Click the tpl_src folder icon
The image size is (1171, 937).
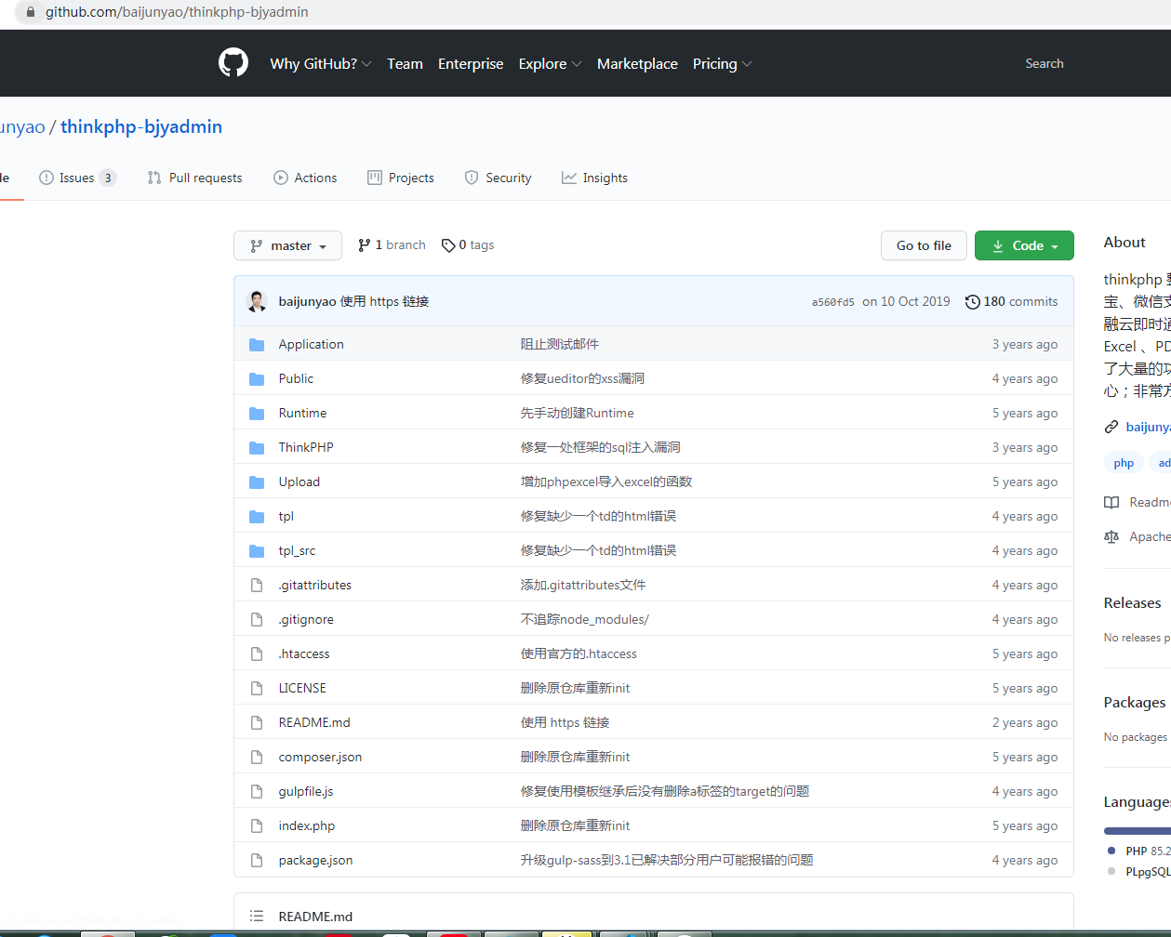click(x=257, y=551)
